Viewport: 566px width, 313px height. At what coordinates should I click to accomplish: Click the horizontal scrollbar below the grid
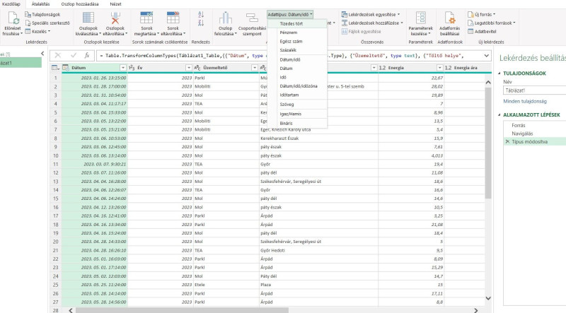click(183, 310)
